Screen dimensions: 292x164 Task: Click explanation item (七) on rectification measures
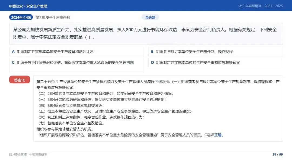71,123
